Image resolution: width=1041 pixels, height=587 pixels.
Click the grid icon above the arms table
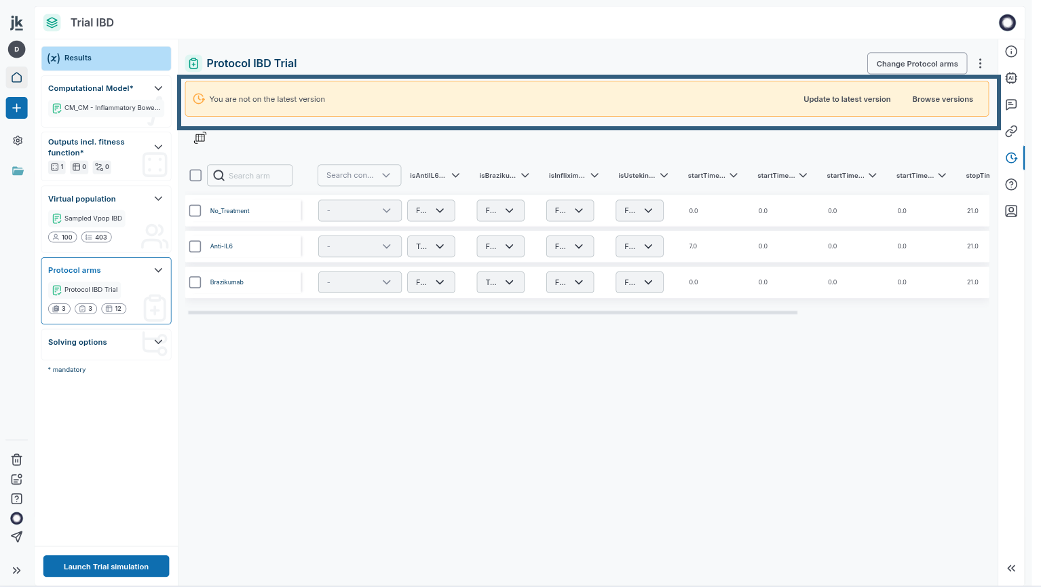[200, 138]
